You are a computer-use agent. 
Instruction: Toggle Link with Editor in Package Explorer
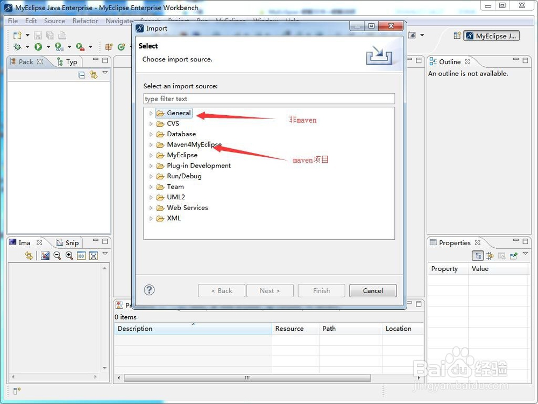pyautogui.click(x=93, y=74)
